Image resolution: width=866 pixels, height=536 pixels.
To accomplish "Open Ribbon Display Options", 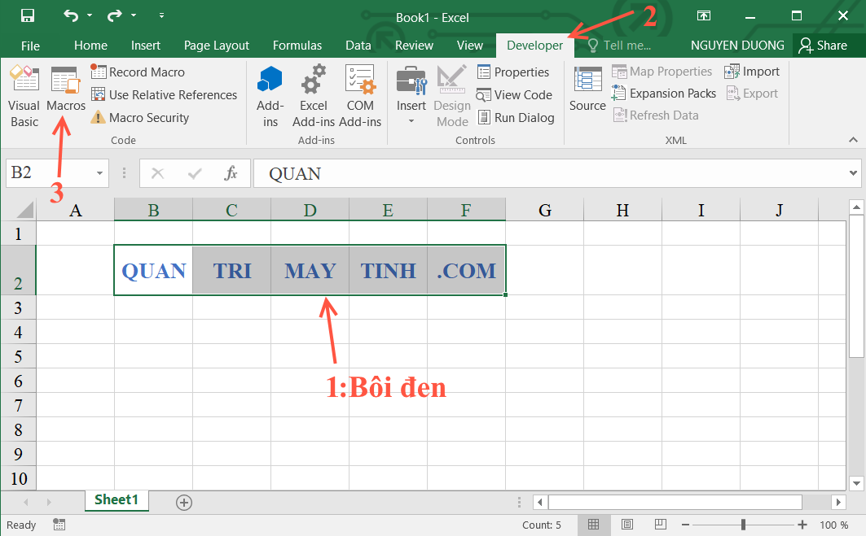I will pos(704,15).
